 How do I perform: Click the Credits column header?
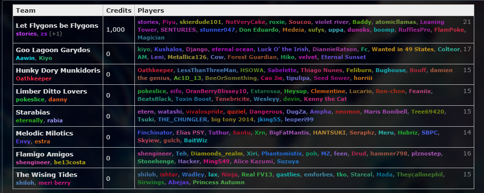(x=119, y=11)
